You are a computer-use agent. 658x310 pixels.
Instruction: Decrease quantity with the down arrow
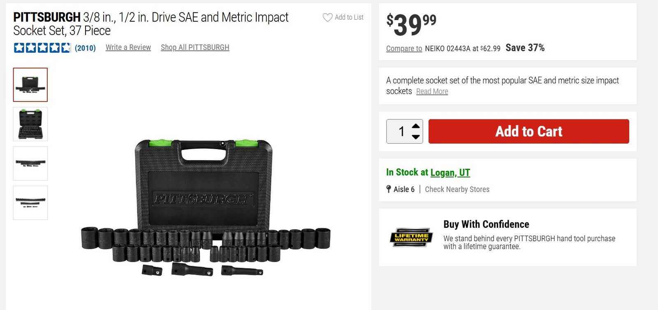pyautogui.click(x=416, y=137)
